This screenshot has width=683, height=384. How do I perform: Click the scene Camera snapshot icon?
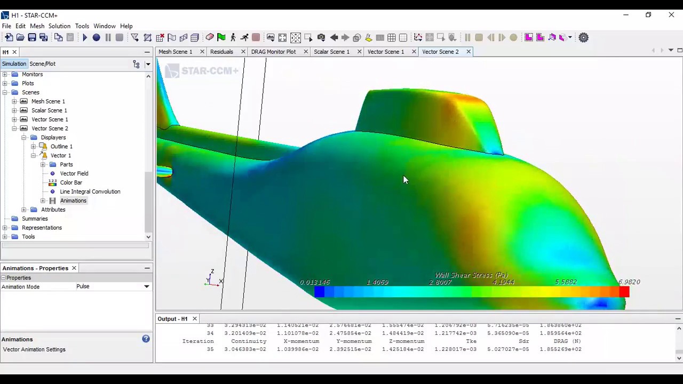[321, 37]
